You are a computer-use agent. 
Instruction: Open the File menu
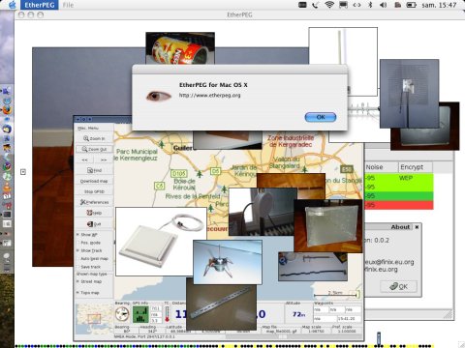(x=68, y=5)
